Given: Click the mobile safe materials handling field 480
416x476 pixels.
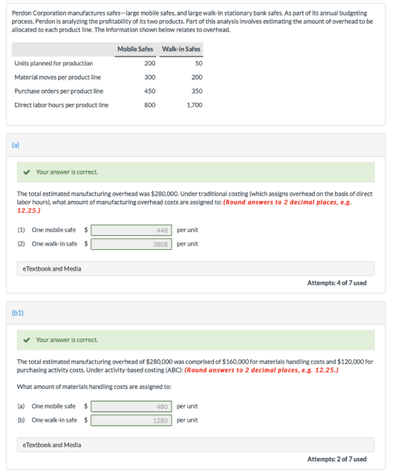Looking at the screenshot, I should [x=131, y=407].
